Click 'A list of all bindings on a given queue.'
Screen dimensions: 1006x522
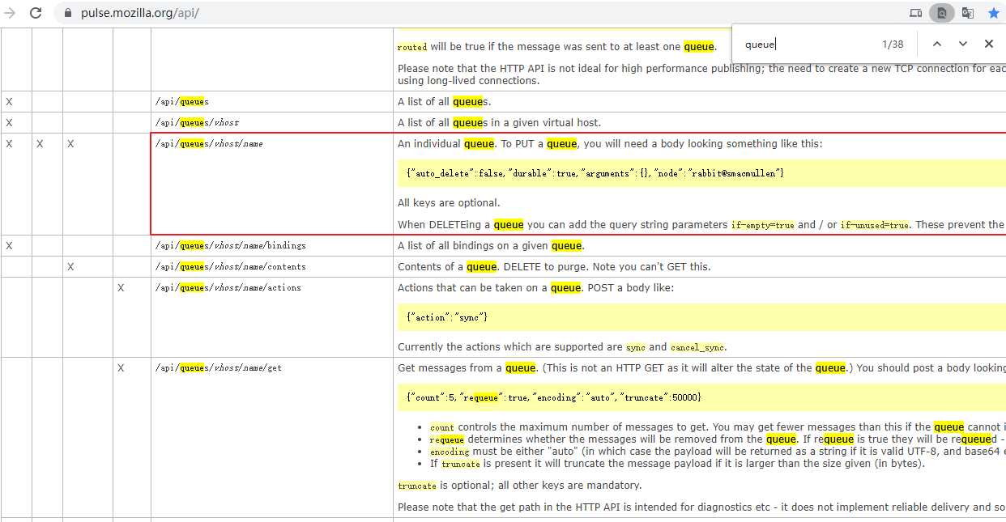(x=491, y=245)
